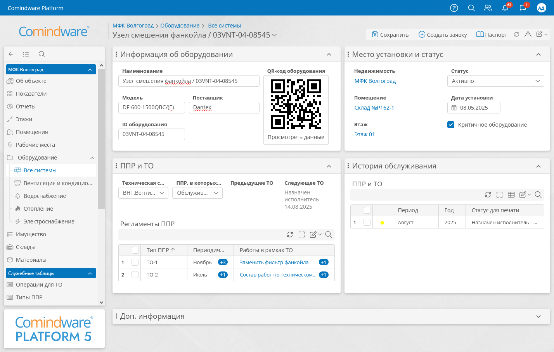Viewport: 554px width, 352px height.
Task: Open the help question mark icon
Action: tap(454, 8)
